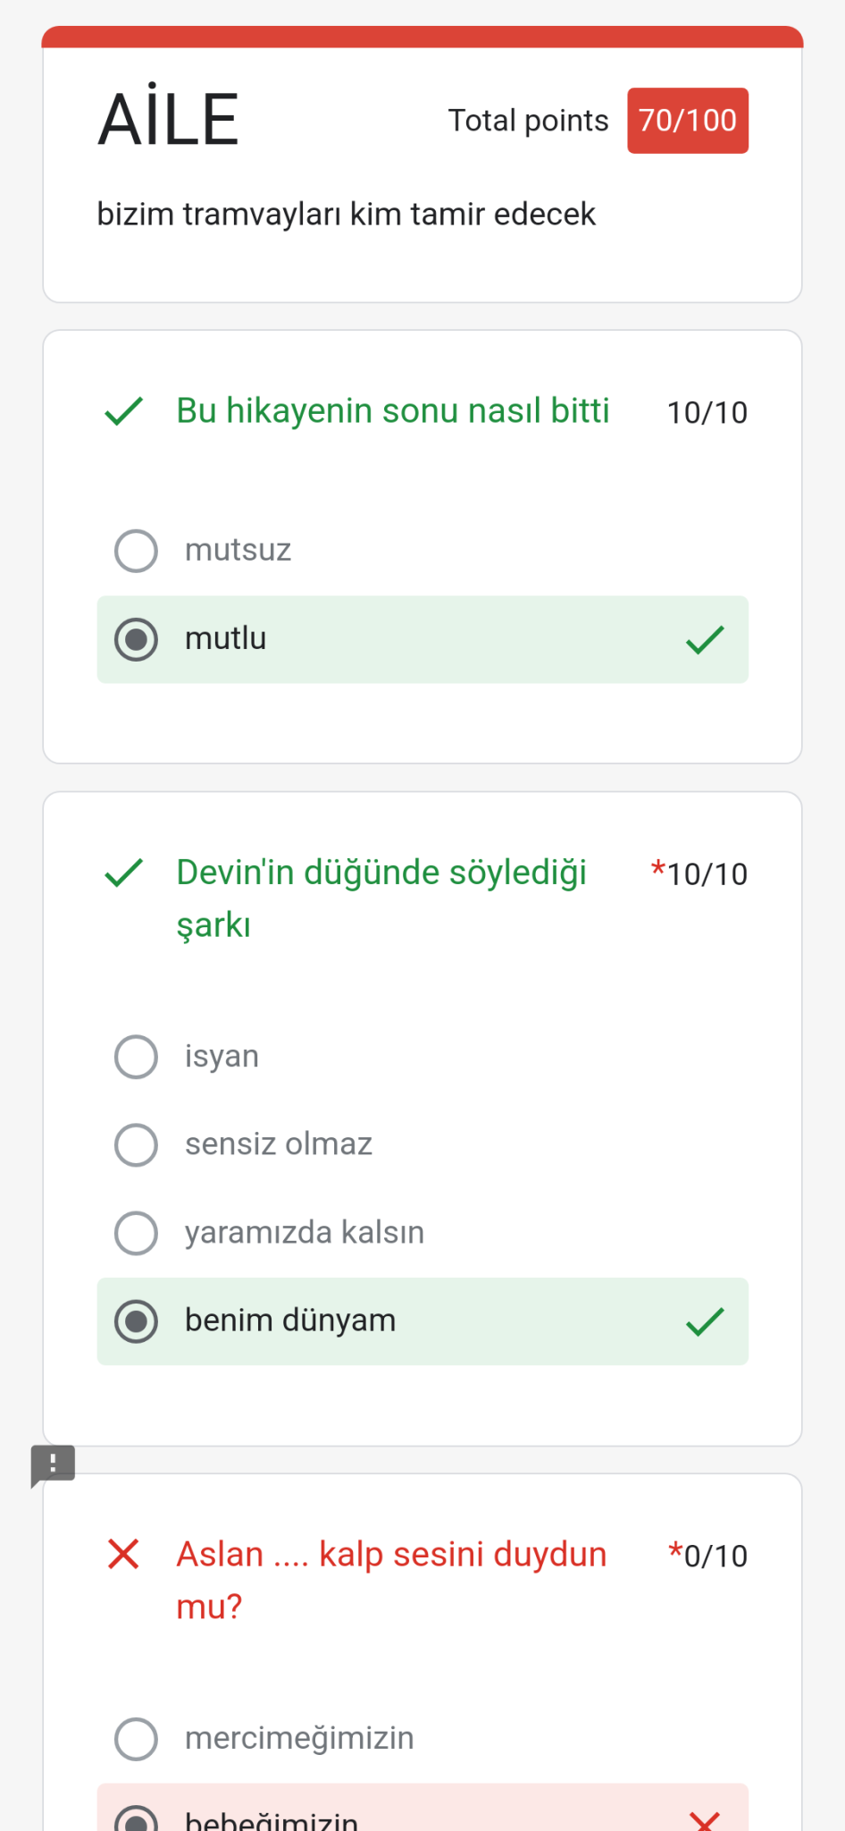Choose the 'isyan' radio option
The image size is (845, 1831).
click(136, 1057)
